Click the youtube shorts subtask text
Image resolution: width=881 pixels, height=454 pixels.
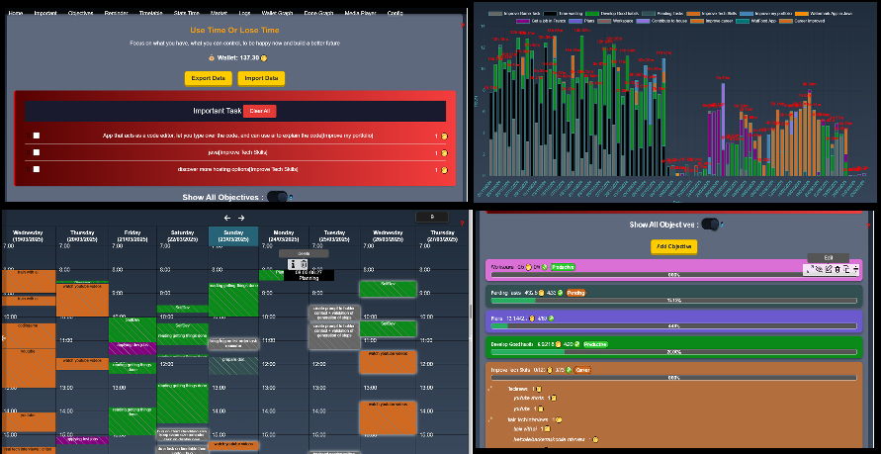click(529, 398)
